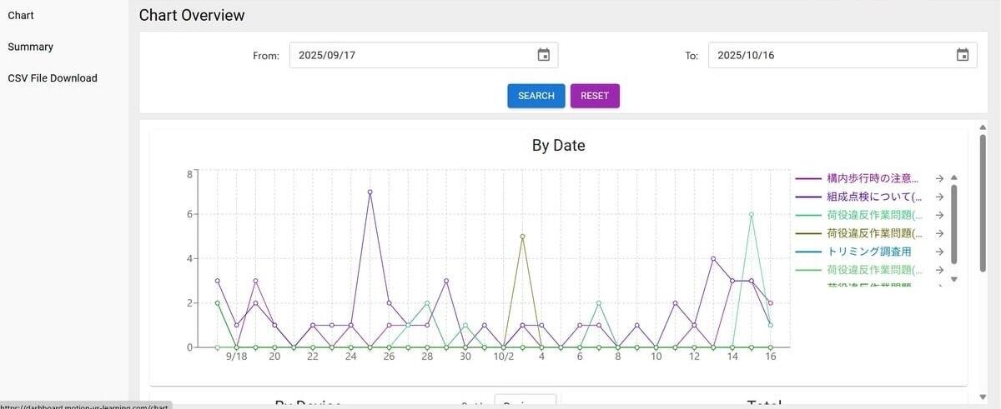The width and height of the screenshot is (1001, 409).
Task: Click arrow next to 組成点検について legend
Action: click(x=939, y=197)
